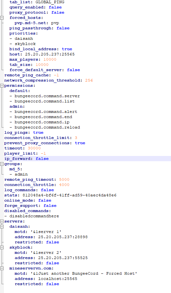Click the admin key under permissions
The image size is (171, 293).
[x=17, y=106]
